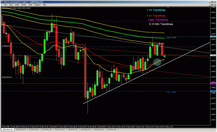Switch to the USDCHFm,M5 chart tab
This screenshot has height=132, width=217.
click(47, 130)
